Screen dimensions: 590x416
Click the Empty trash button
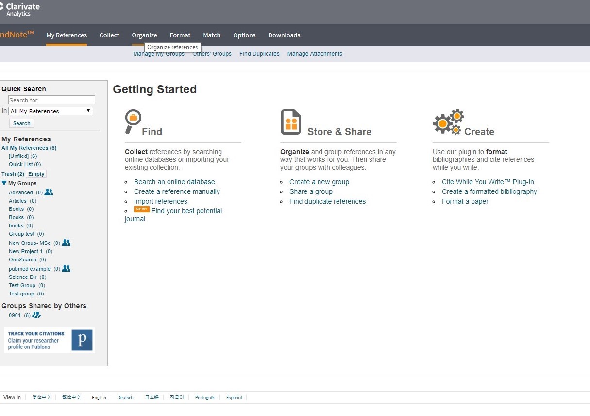36,174
